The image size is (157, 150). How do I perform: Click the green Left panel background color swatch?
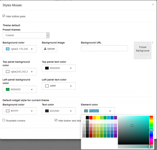click(x=7, y=90)
